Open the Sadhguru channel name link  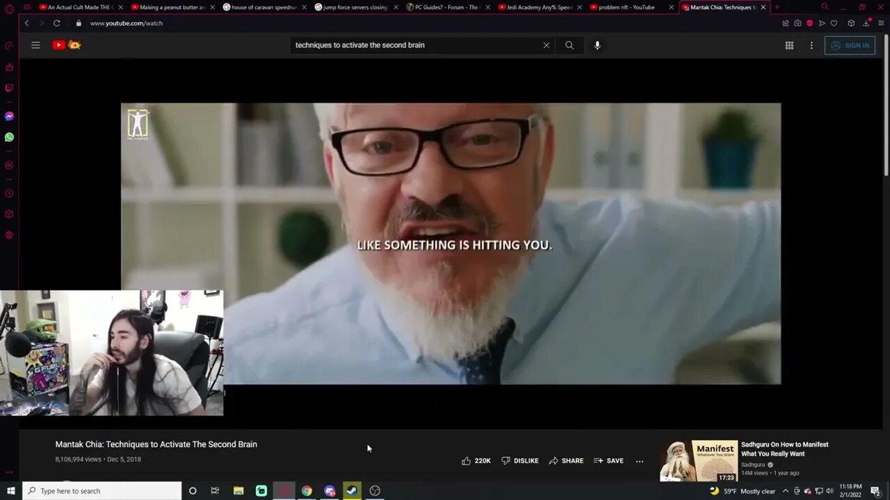point(753,465)
